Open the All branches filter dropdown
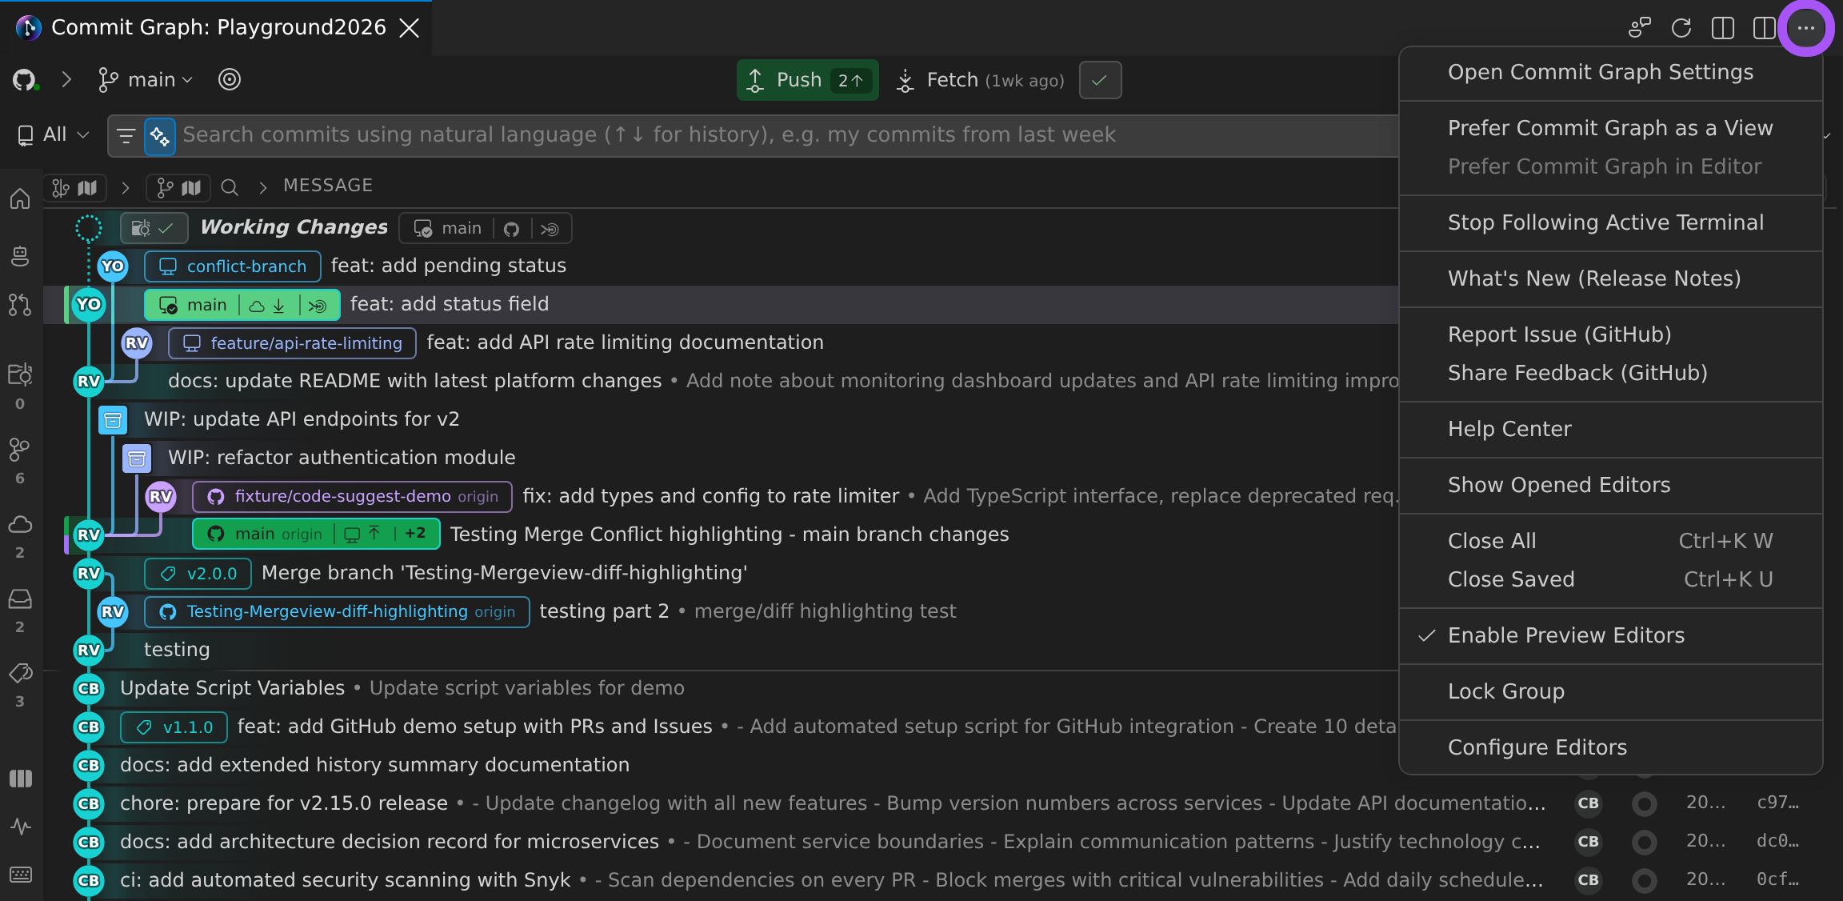1843x901 pixels. click(x=53, y=134)
